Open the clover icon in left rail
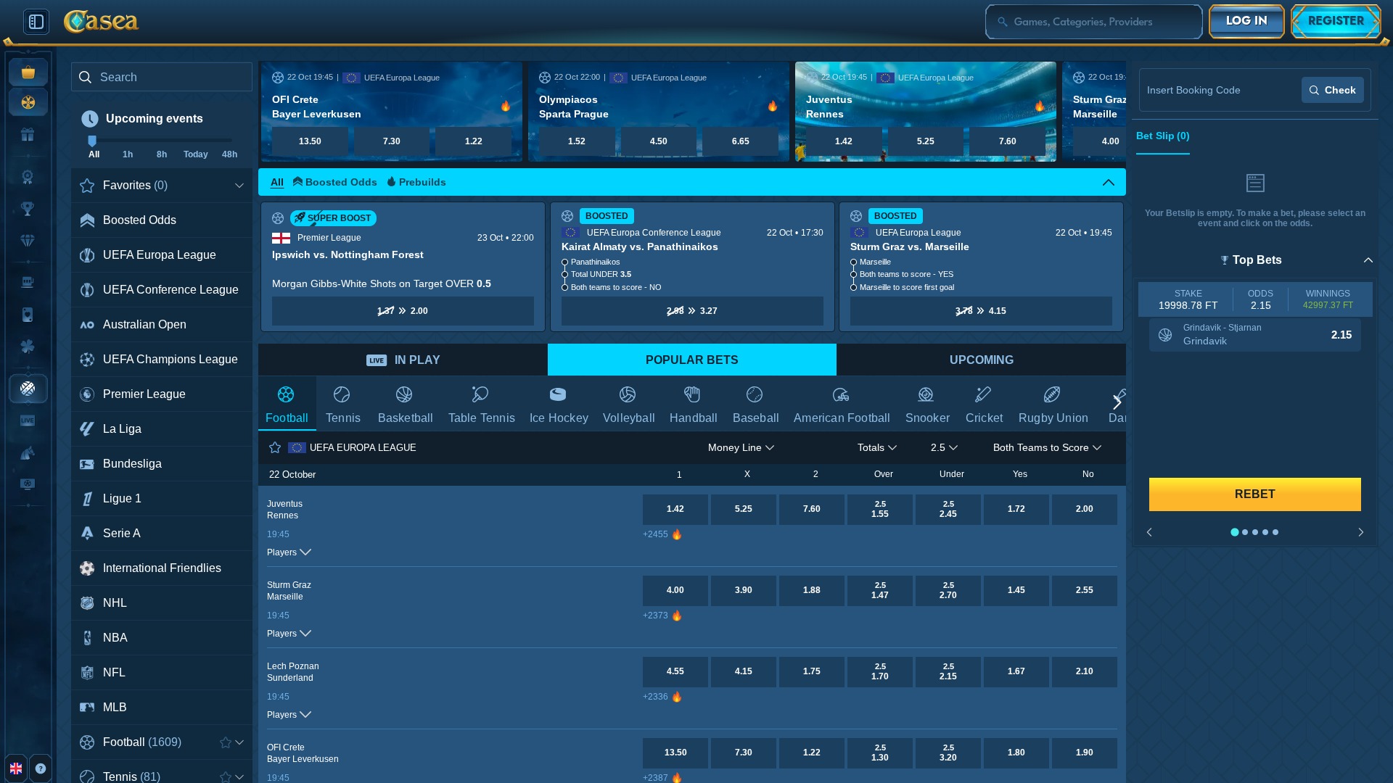Image resolution: width=1393 pixels, height=783 pixels. 28,347
